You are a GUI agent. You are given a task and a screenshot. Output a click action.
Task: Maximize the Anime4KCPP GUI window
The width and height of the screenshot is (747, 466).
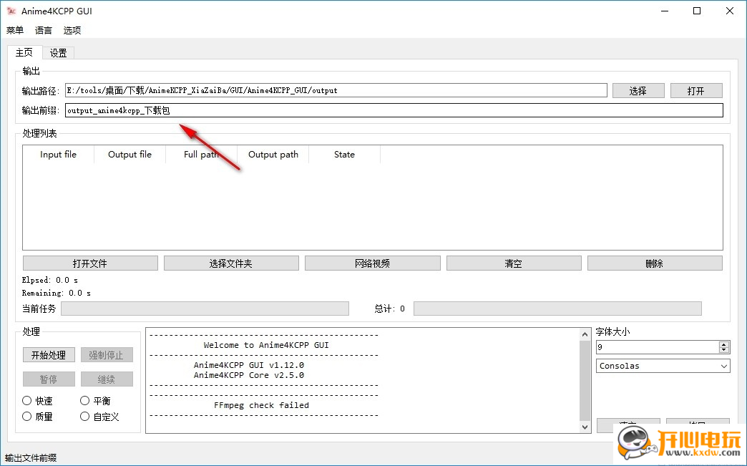[x=697, y=11]
